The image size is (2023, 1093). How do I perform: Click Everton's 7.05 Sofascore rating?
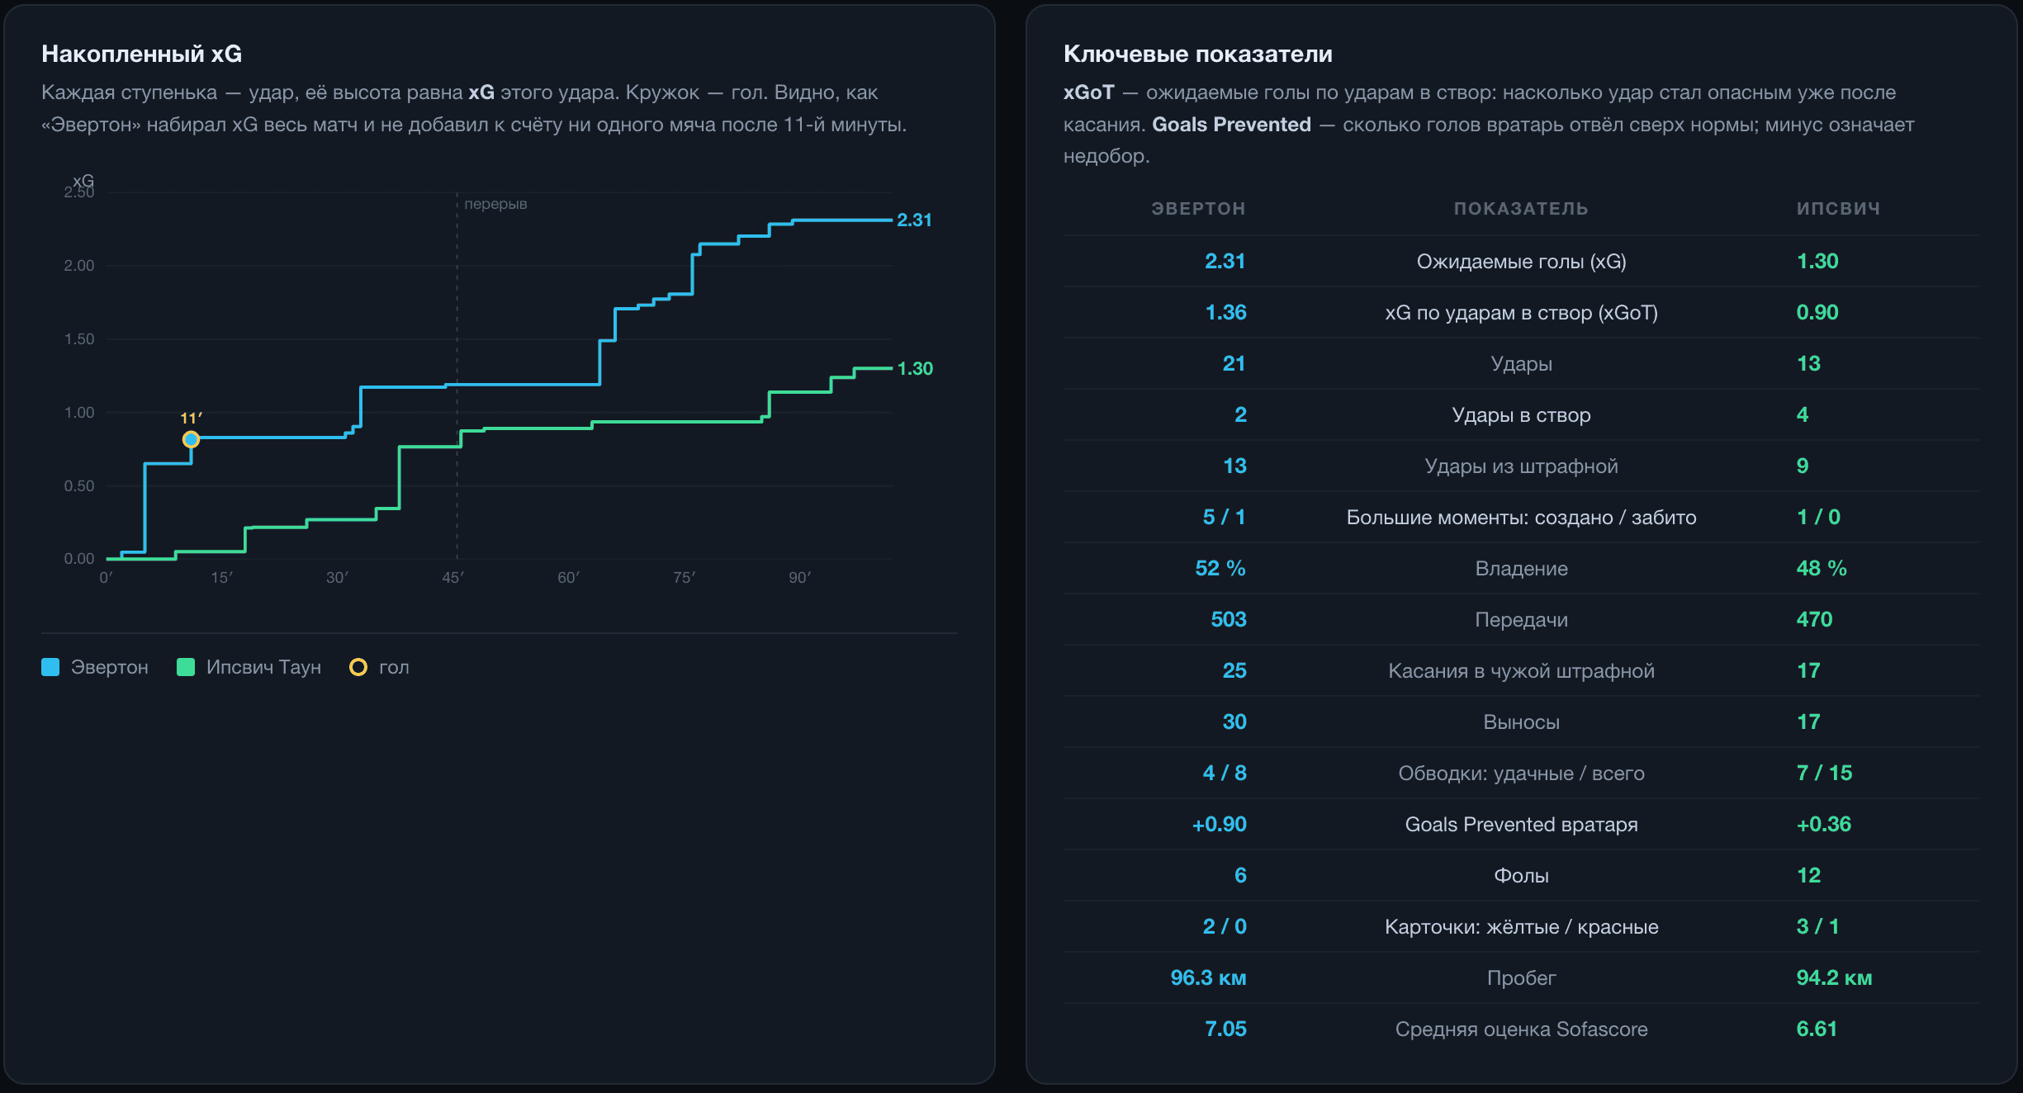[1225, 1029]
